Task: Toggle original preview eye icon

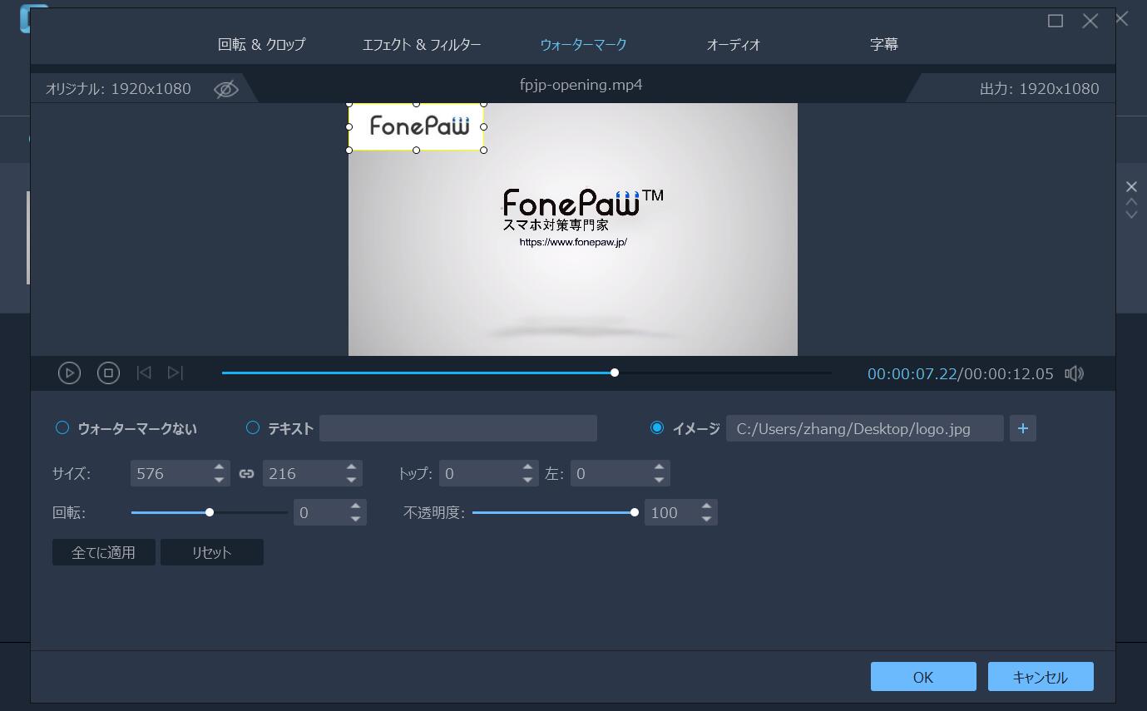Action: tap(225, 89)
